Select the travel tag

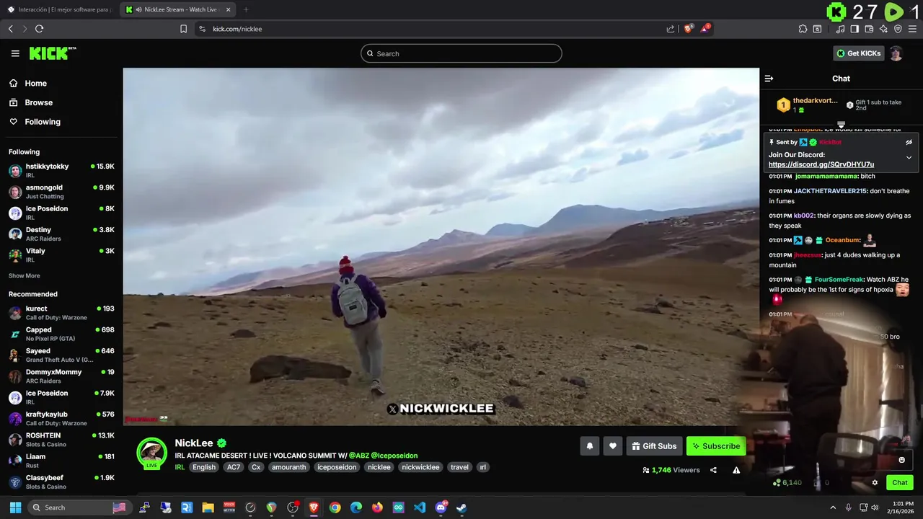tap(459, 467)
